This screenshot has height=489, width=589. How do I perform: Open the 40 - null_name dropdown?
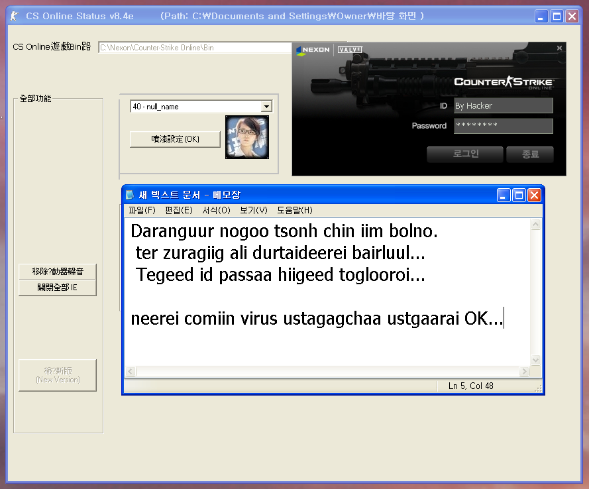pos(266,107)
